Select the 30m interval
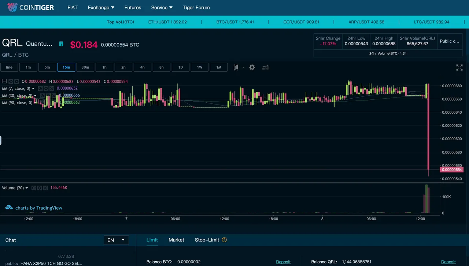Screen dimensions: 469x266 click(x=85, y=67)
